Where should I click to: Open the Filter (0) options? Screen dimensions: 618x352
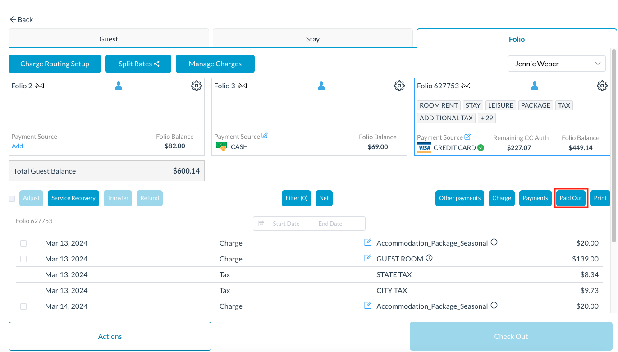click(296, 198)
